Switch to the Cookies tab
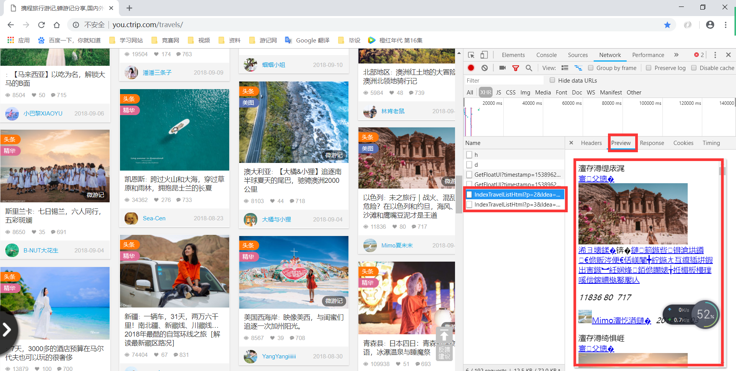 683,143
